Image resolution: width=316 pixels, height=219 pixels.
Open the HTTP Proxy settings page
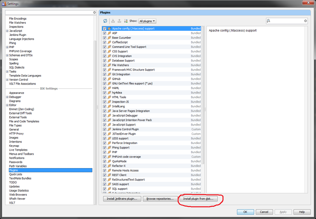pyautogui.click(x=16, y=133)
